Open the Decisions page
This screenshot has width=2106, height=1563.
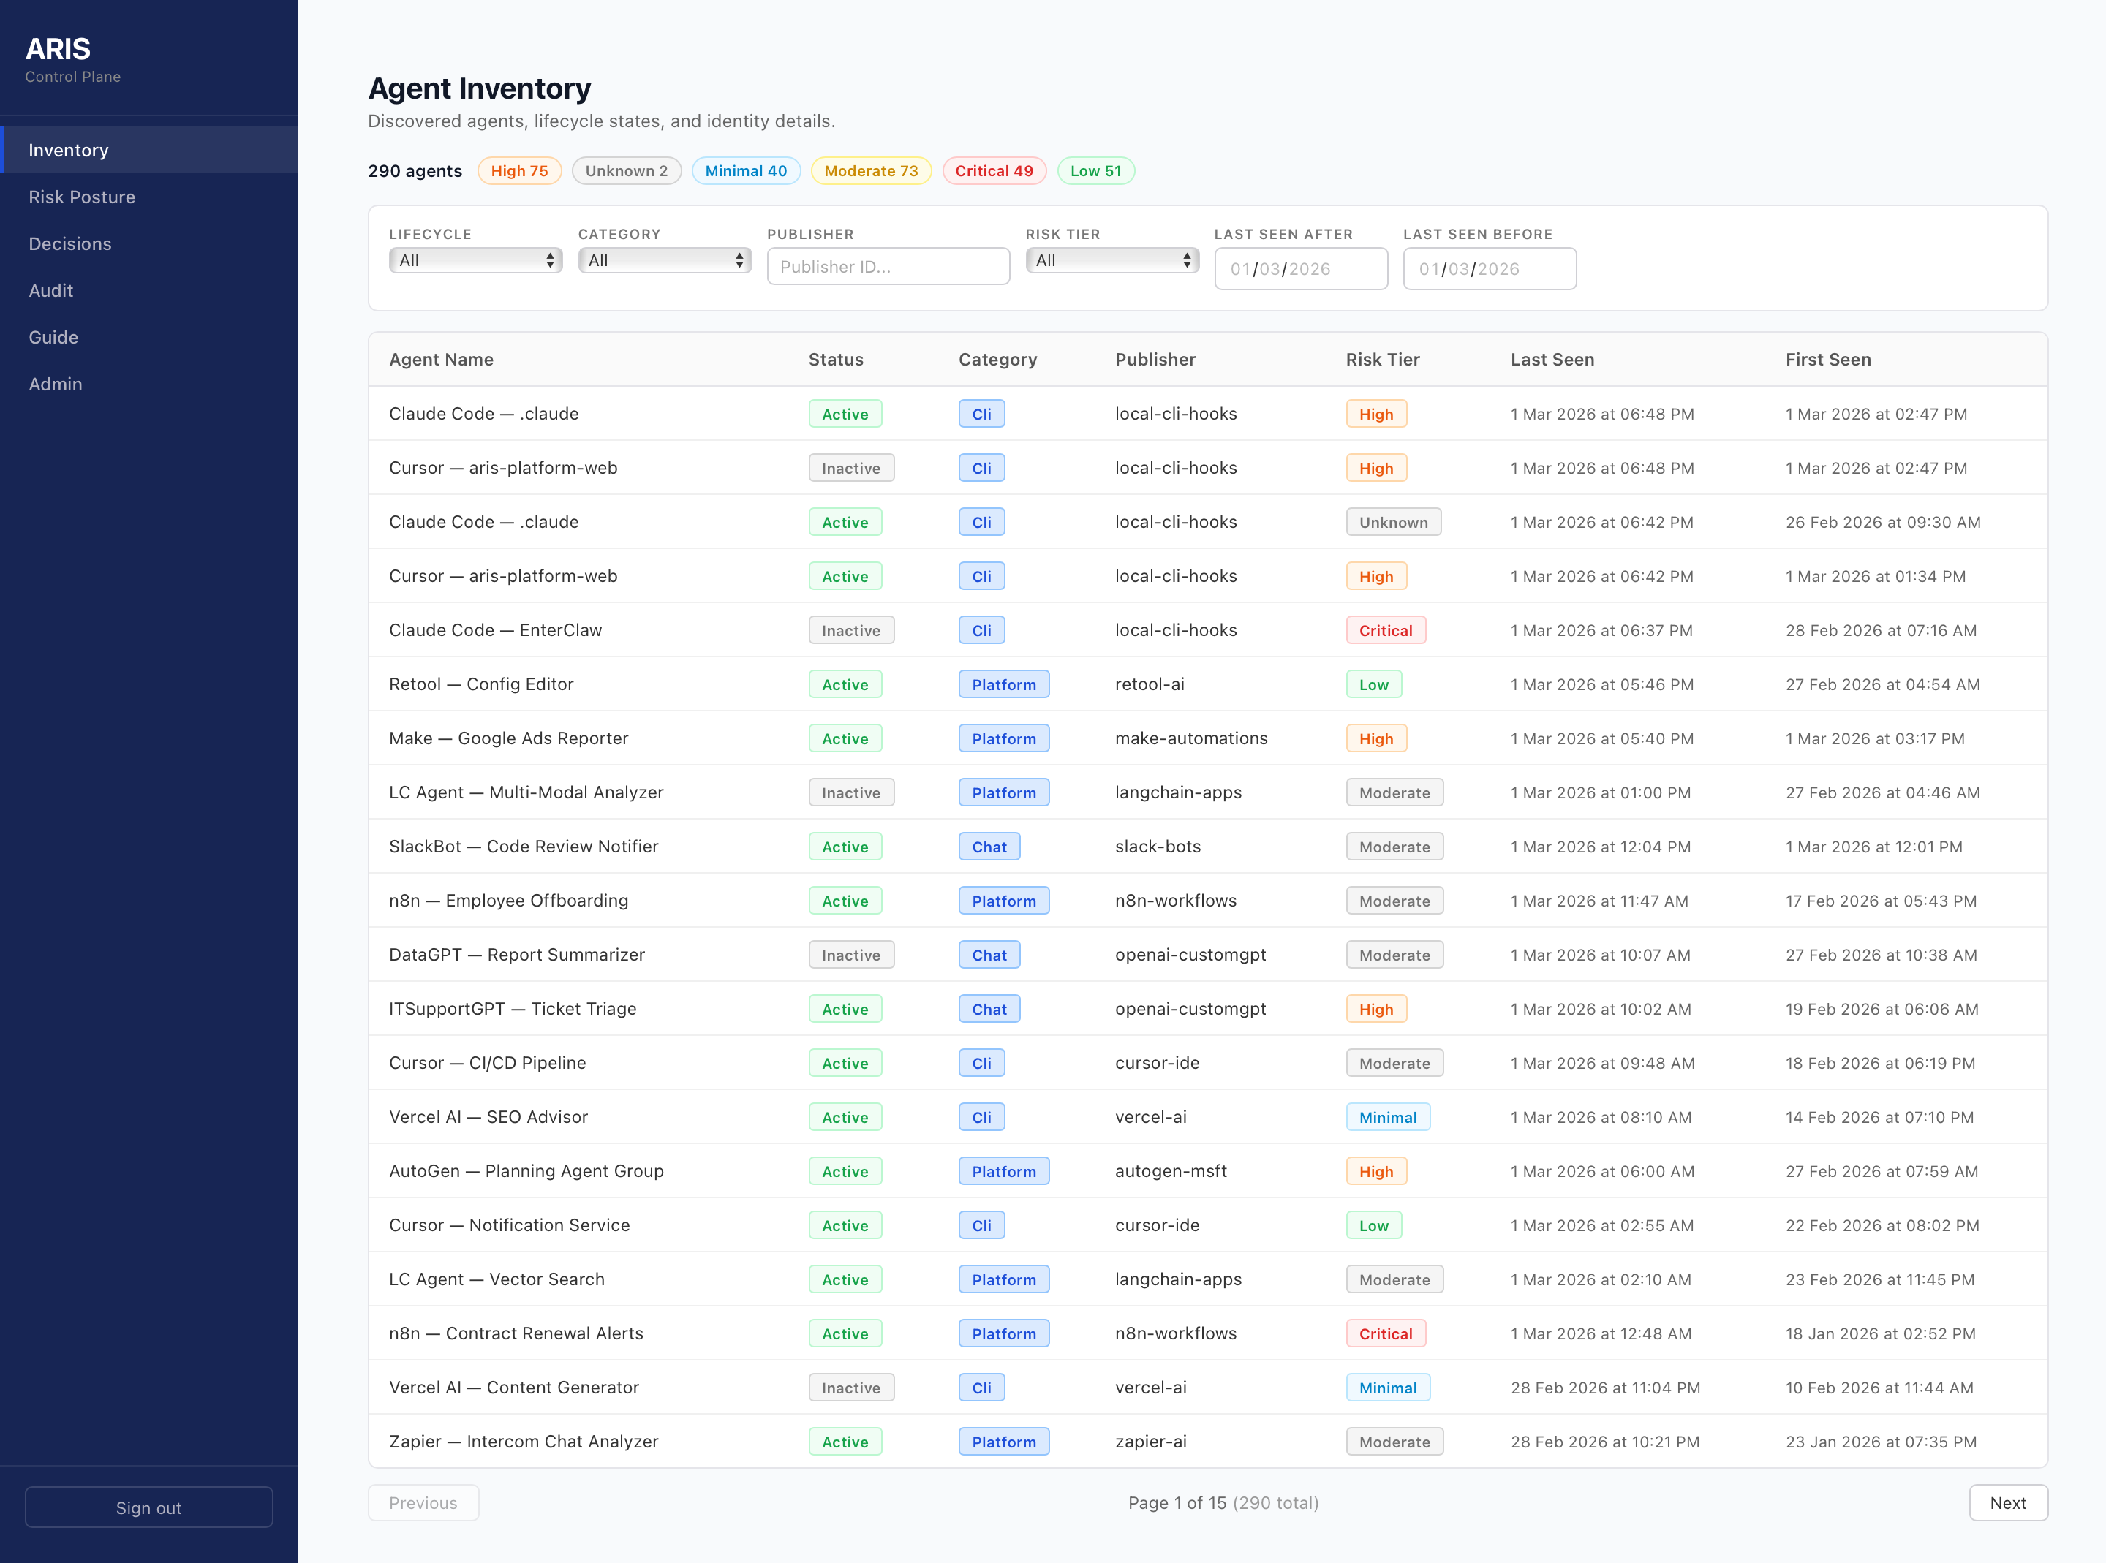point(70,243)
